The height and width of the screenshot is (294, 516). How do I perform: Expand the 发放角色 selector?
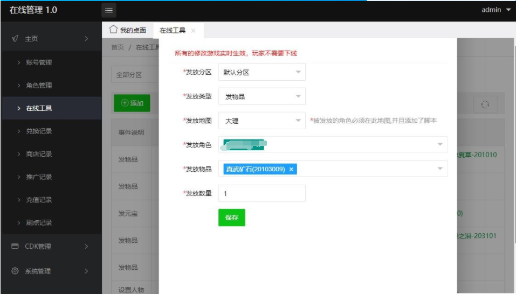[x=440, y=144]
